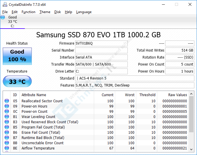Open the File menu
197x155 pixels.
5,12
